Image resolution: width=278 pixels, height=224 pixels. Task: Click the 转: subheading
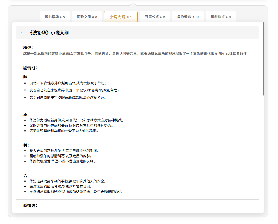[x=26, y=145]
